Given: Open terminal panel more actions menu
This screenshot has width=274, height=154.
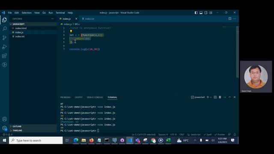Looking at the screenshot, I should (x=225, y=97).
